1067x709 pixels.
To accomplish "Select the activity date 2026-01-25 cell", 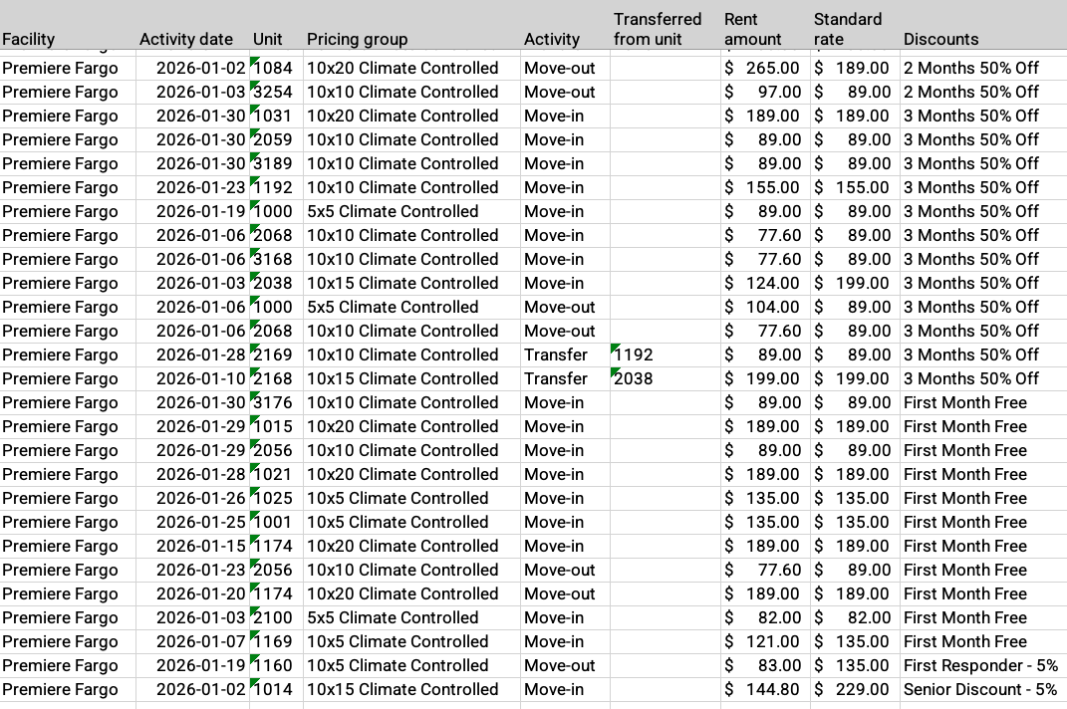I will 200,522.
